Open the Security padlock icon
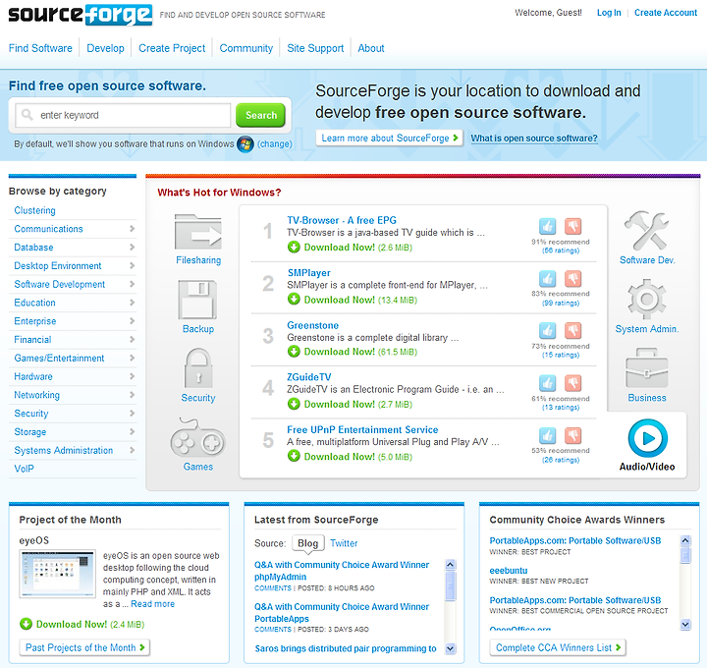707x668 pixels. tap(198, 368)
